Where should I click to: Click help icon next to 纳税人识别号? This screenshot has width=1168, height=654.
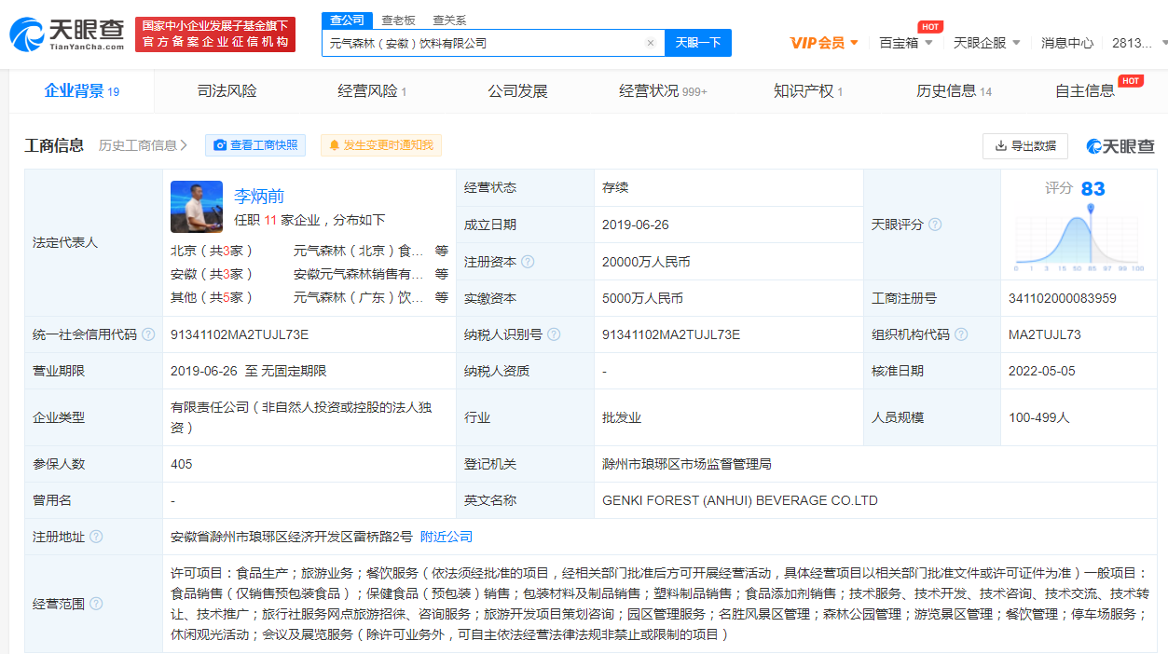point(555,334)
